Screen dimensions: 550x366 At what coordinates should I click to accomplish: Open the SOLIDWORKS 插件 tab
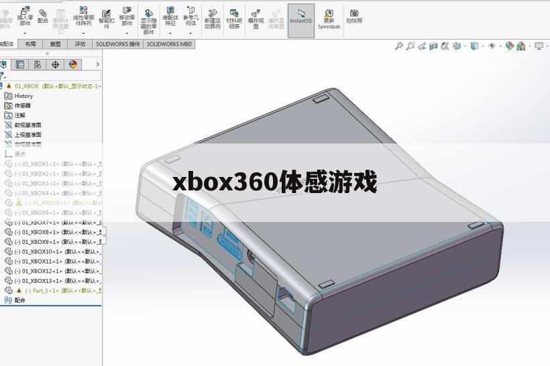tap(118, 44)
